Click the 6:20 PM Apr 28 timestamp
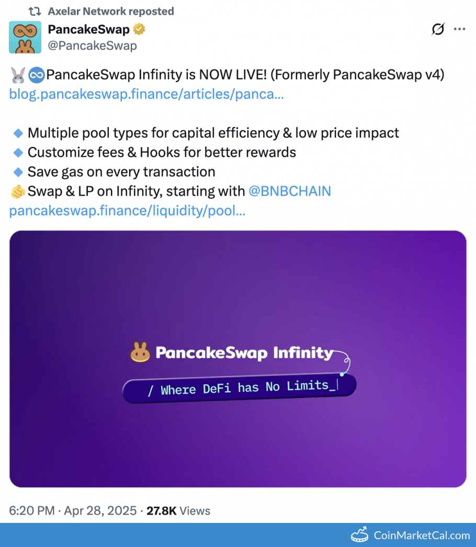476x547 pixels. (73, 510)
